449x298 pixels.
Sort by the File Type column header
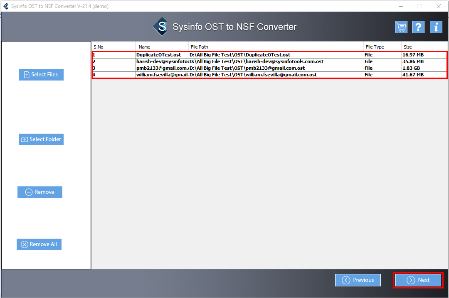pyautogui.click(x=382, y=47)
